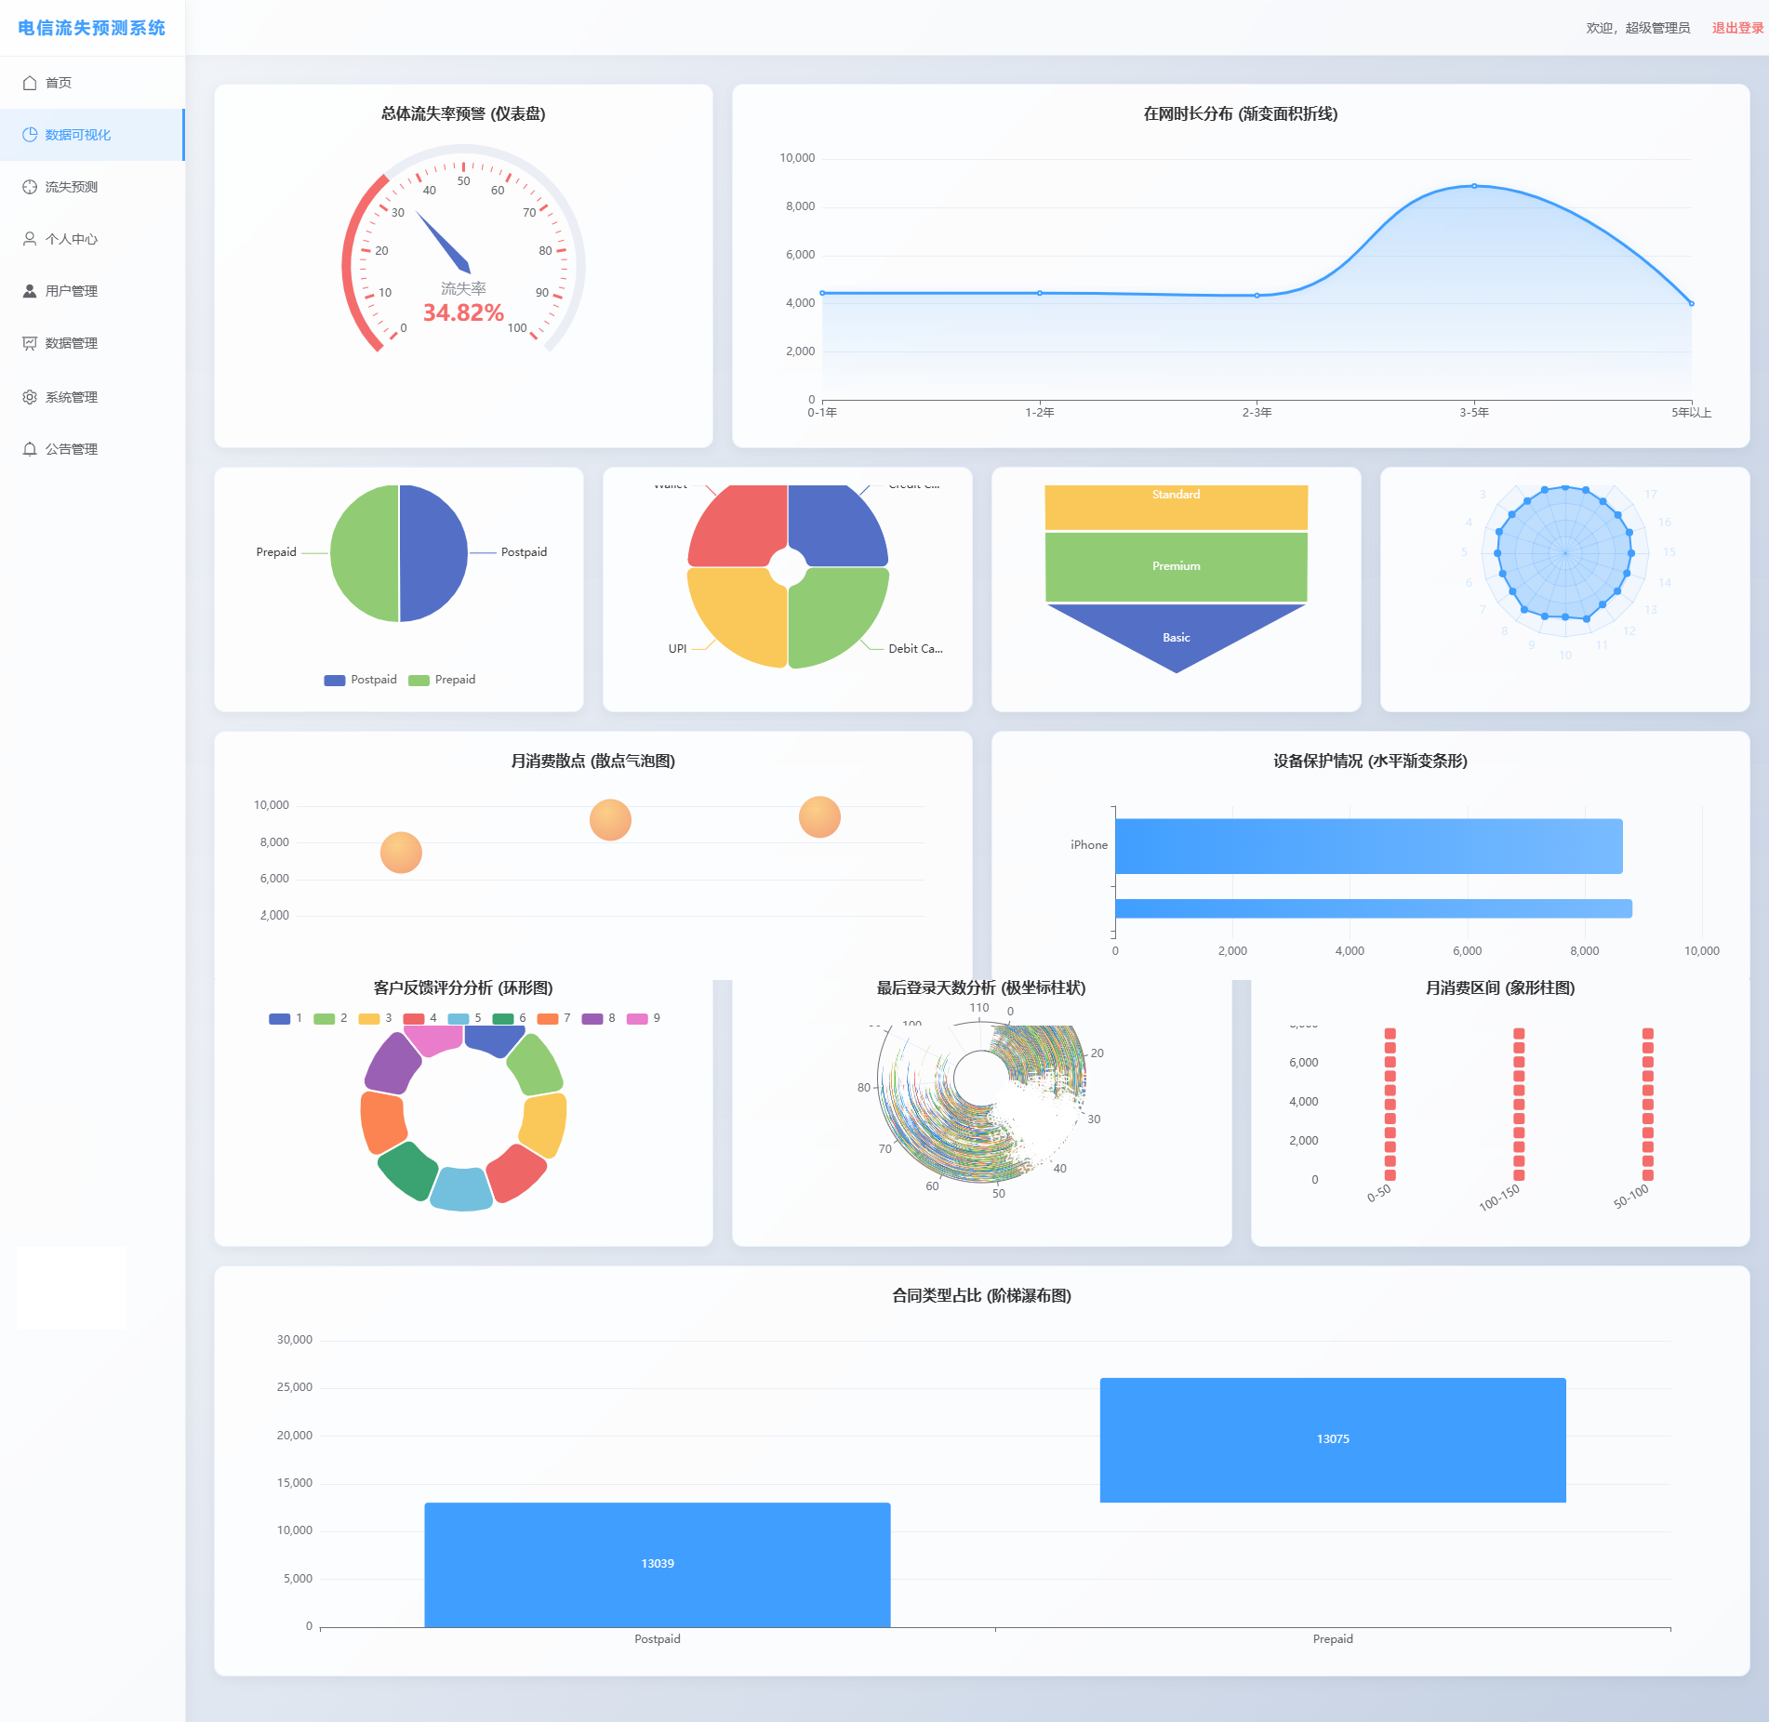
Task: Open the 流失预测 menu label
Action: (72, 187)
